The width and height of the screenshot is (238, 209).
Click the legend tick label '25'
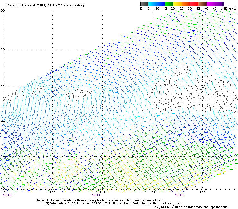(182, 9)
